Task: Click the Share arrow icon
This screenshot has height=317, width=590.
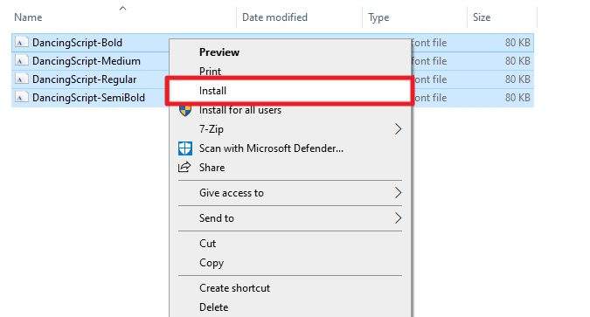Action: 184,168
